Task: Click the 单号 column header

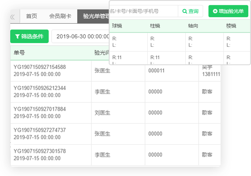Action: (x=19, y=53)
